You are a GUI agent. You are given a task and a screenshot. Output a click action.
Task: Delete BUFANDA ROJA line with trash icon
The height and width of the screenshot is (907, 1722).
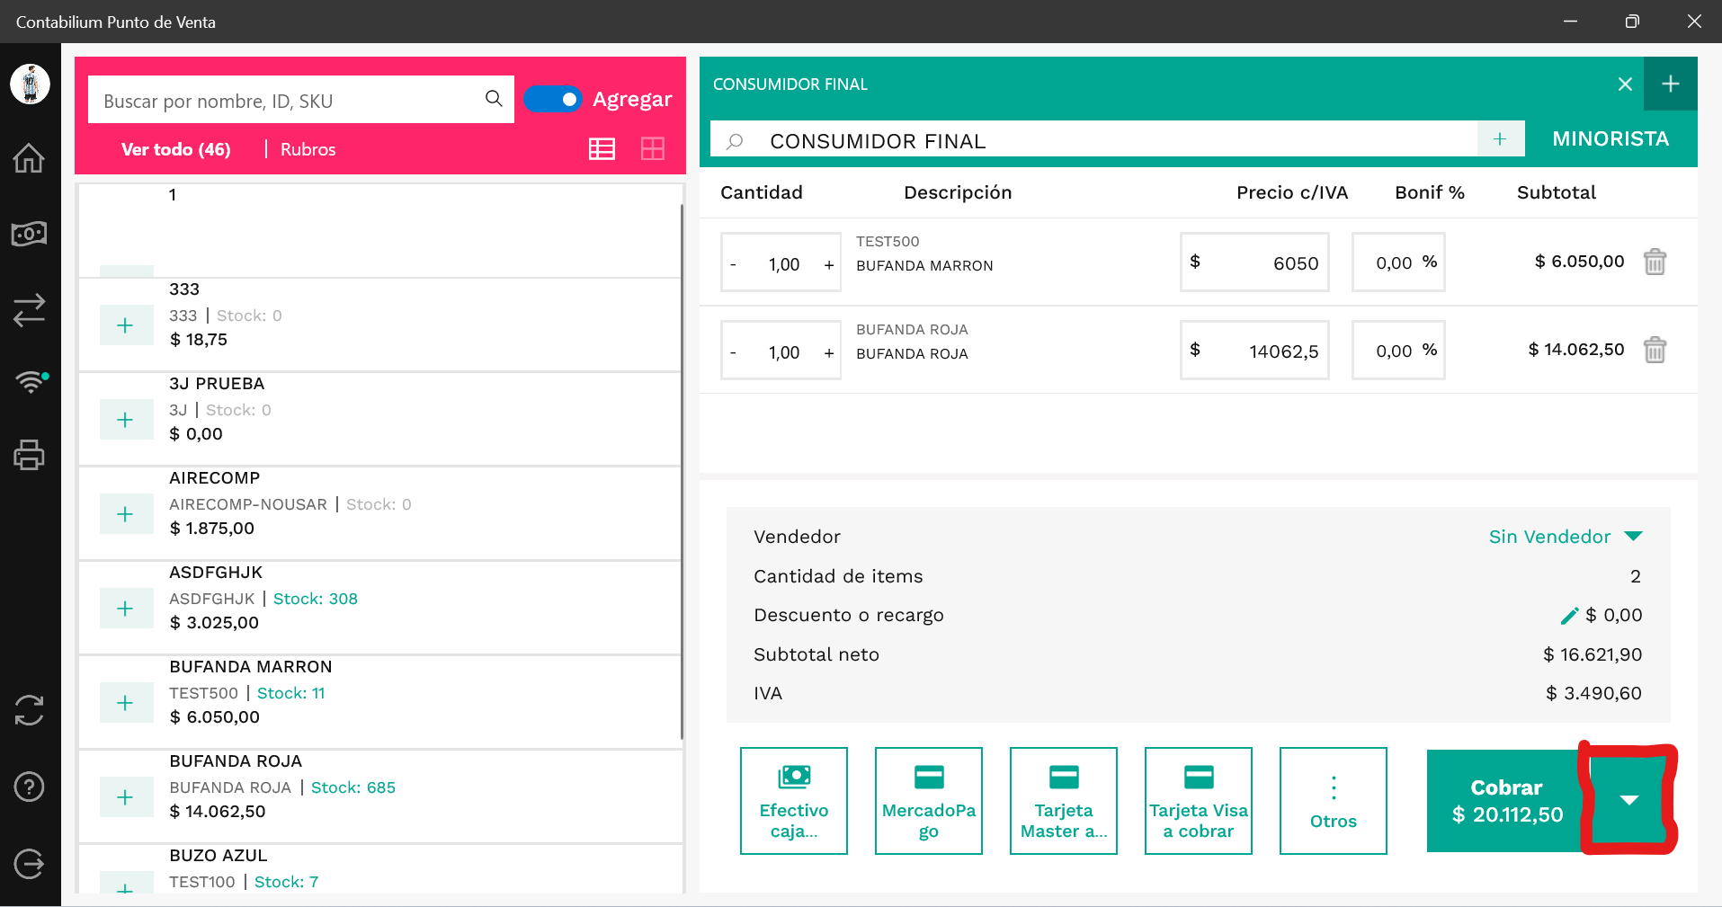(1655, 350)
